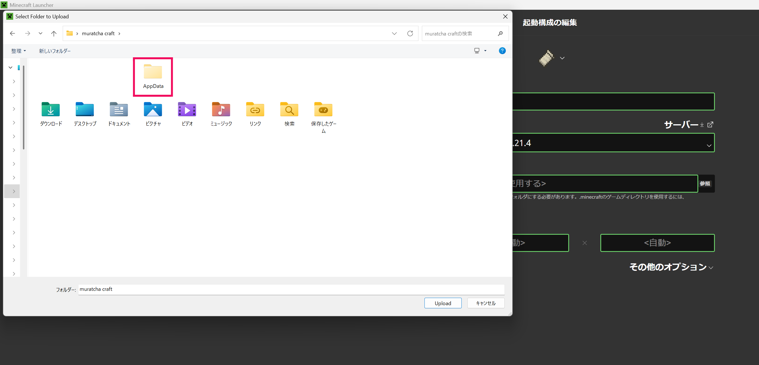Open the view options dropdown arrow

485,51
